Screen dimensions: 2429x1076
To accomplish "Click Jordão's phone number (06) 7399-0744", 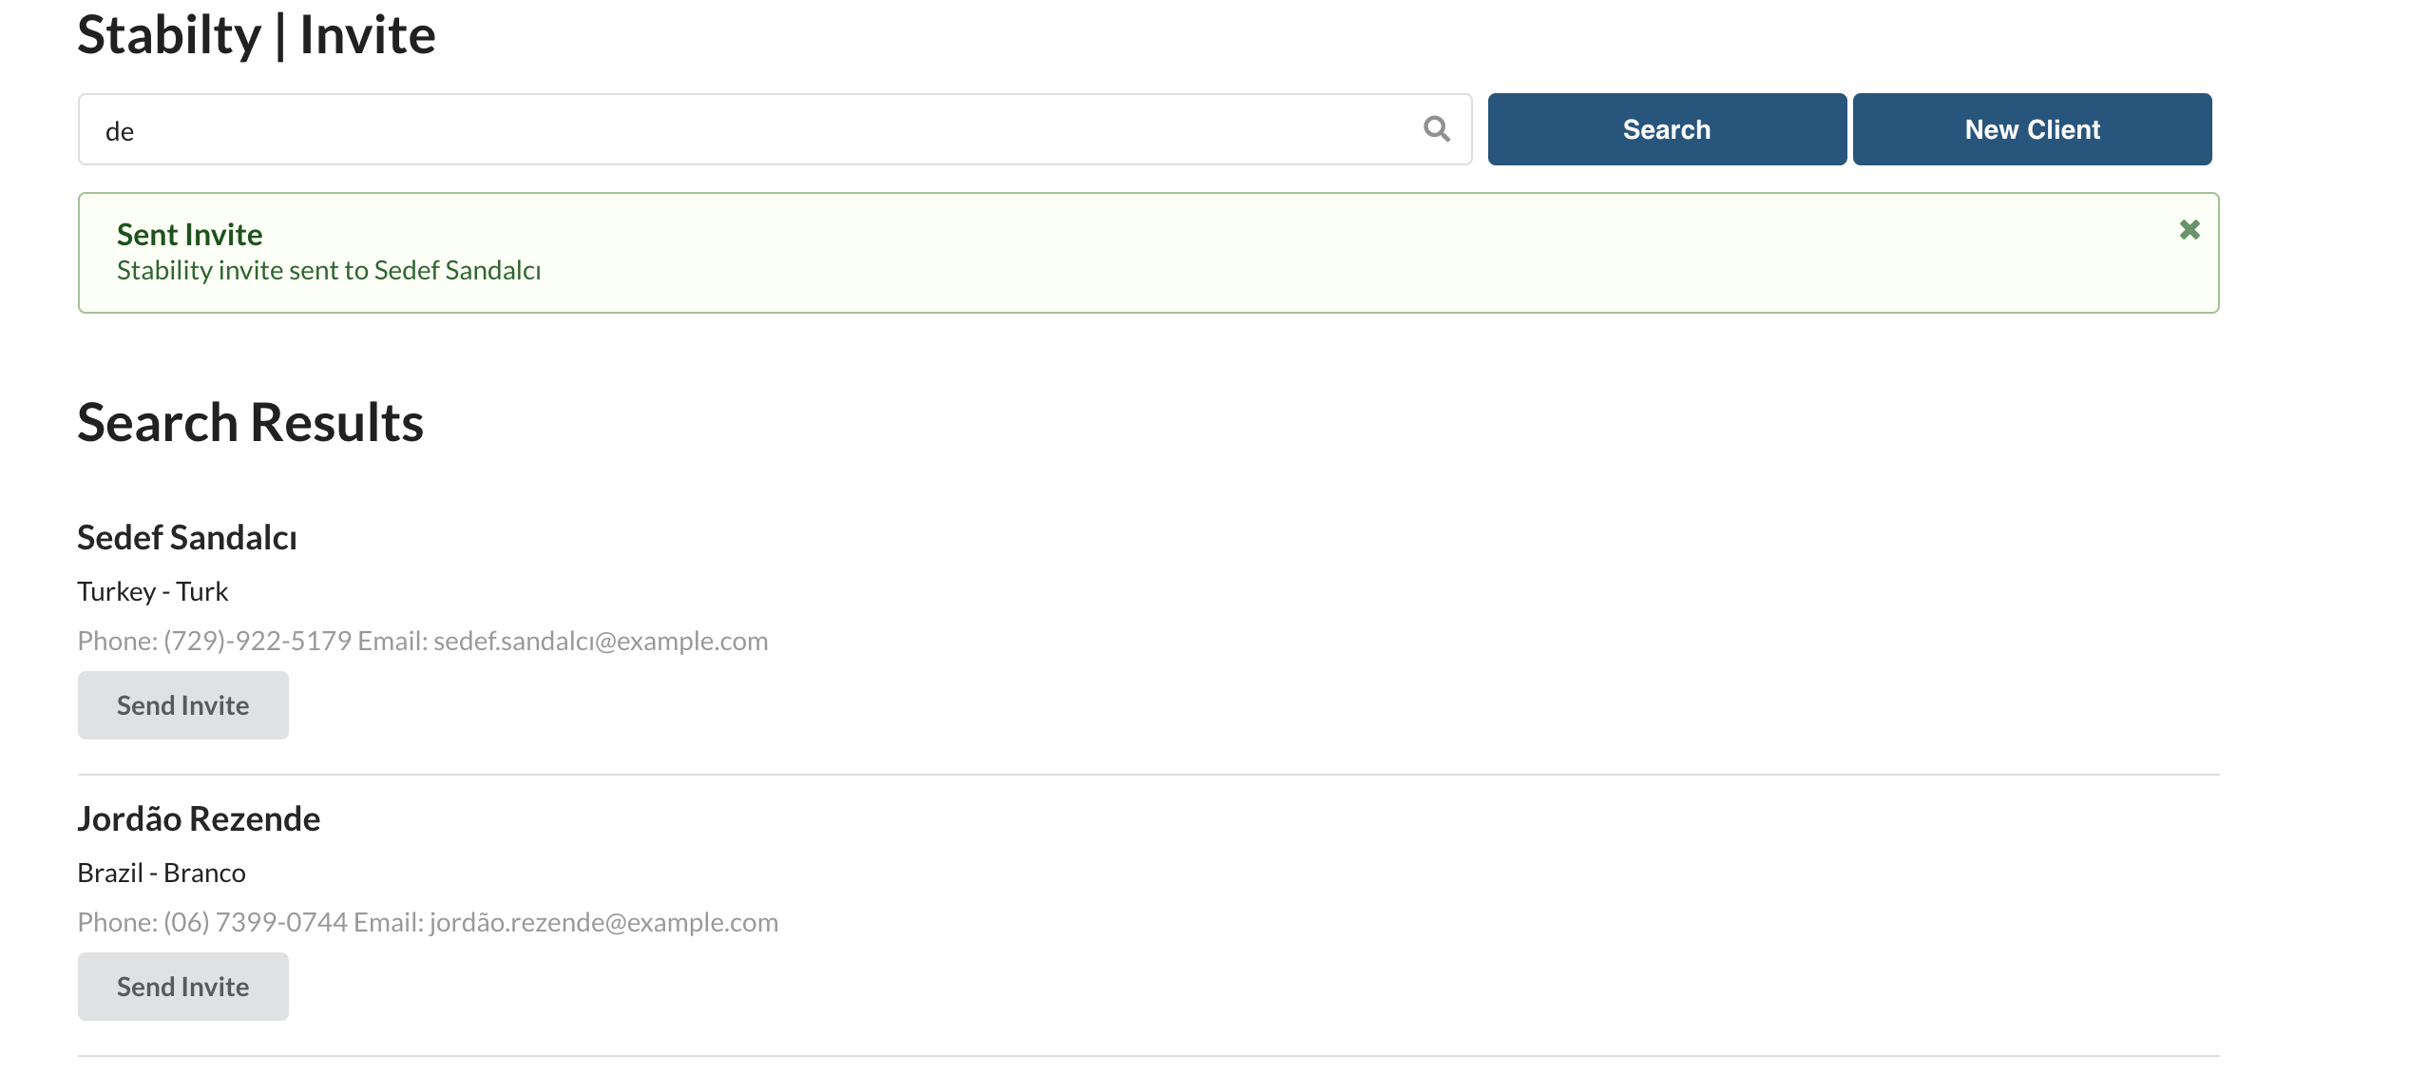I will click(255, 922).
